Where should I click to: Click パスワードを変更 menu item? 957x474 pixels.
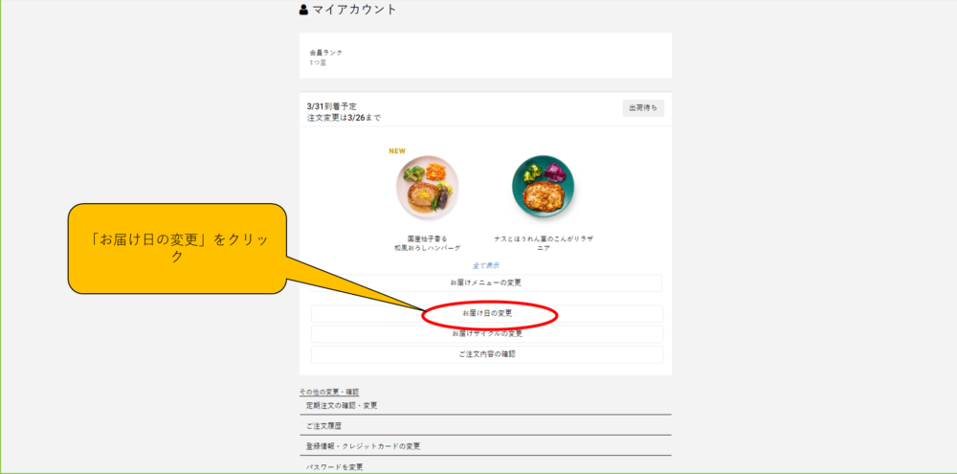point(334,466)
